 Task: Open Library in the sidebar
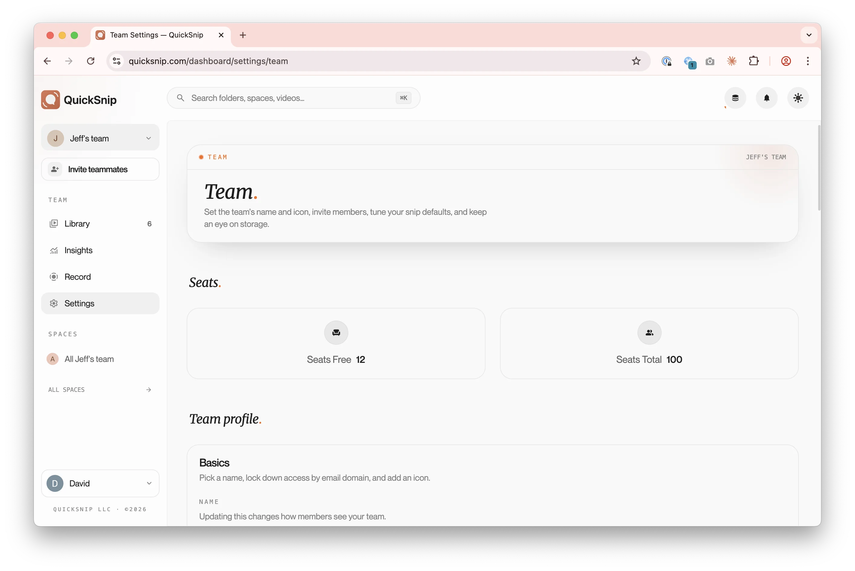point(100,224)
